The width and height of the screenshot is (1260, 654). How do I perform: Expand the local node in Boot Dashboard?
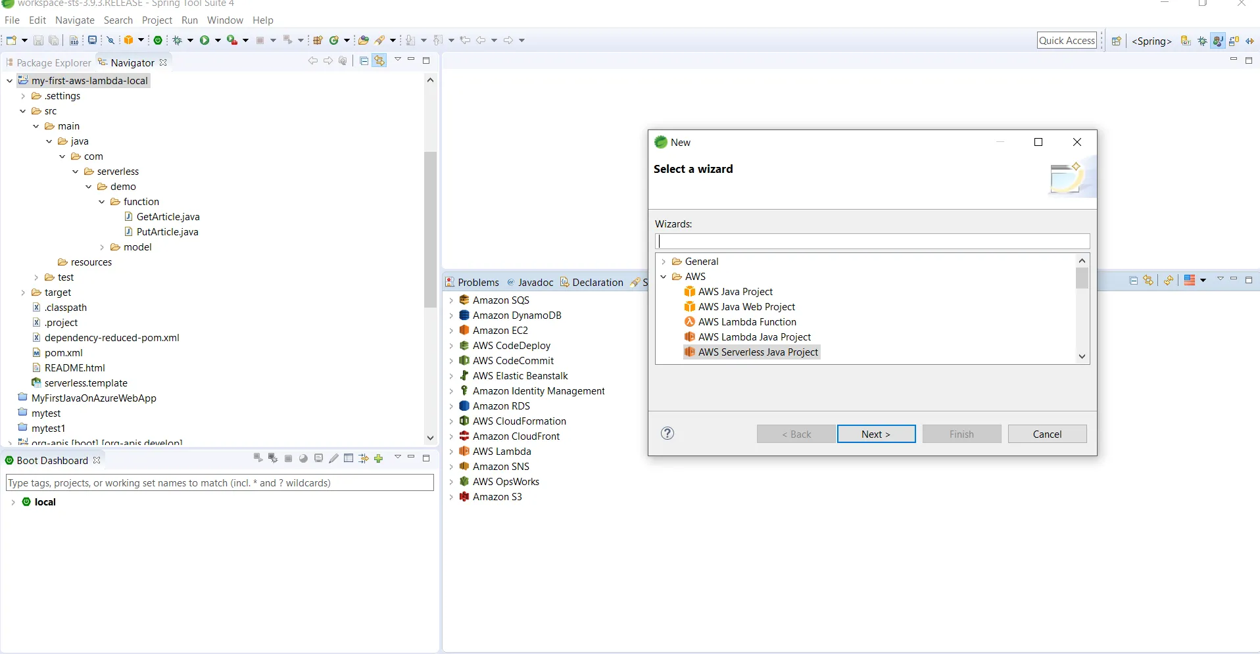pos(13,502)
